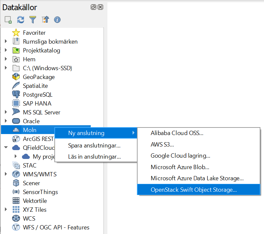Select the SAP HANA label

(x=37, y=104)
